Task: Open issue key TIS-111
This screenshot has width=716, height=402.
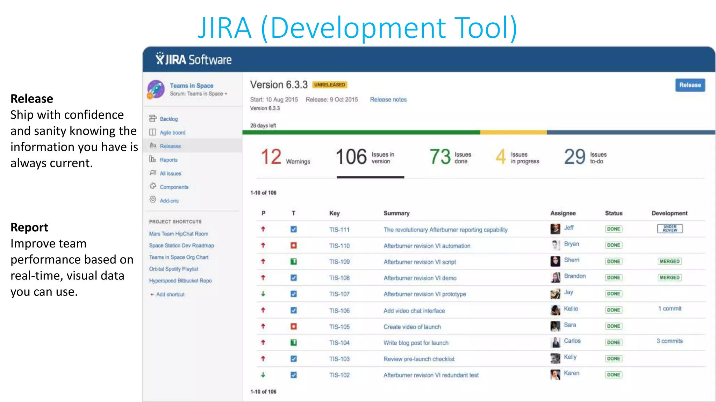Action: pos(339,230)
